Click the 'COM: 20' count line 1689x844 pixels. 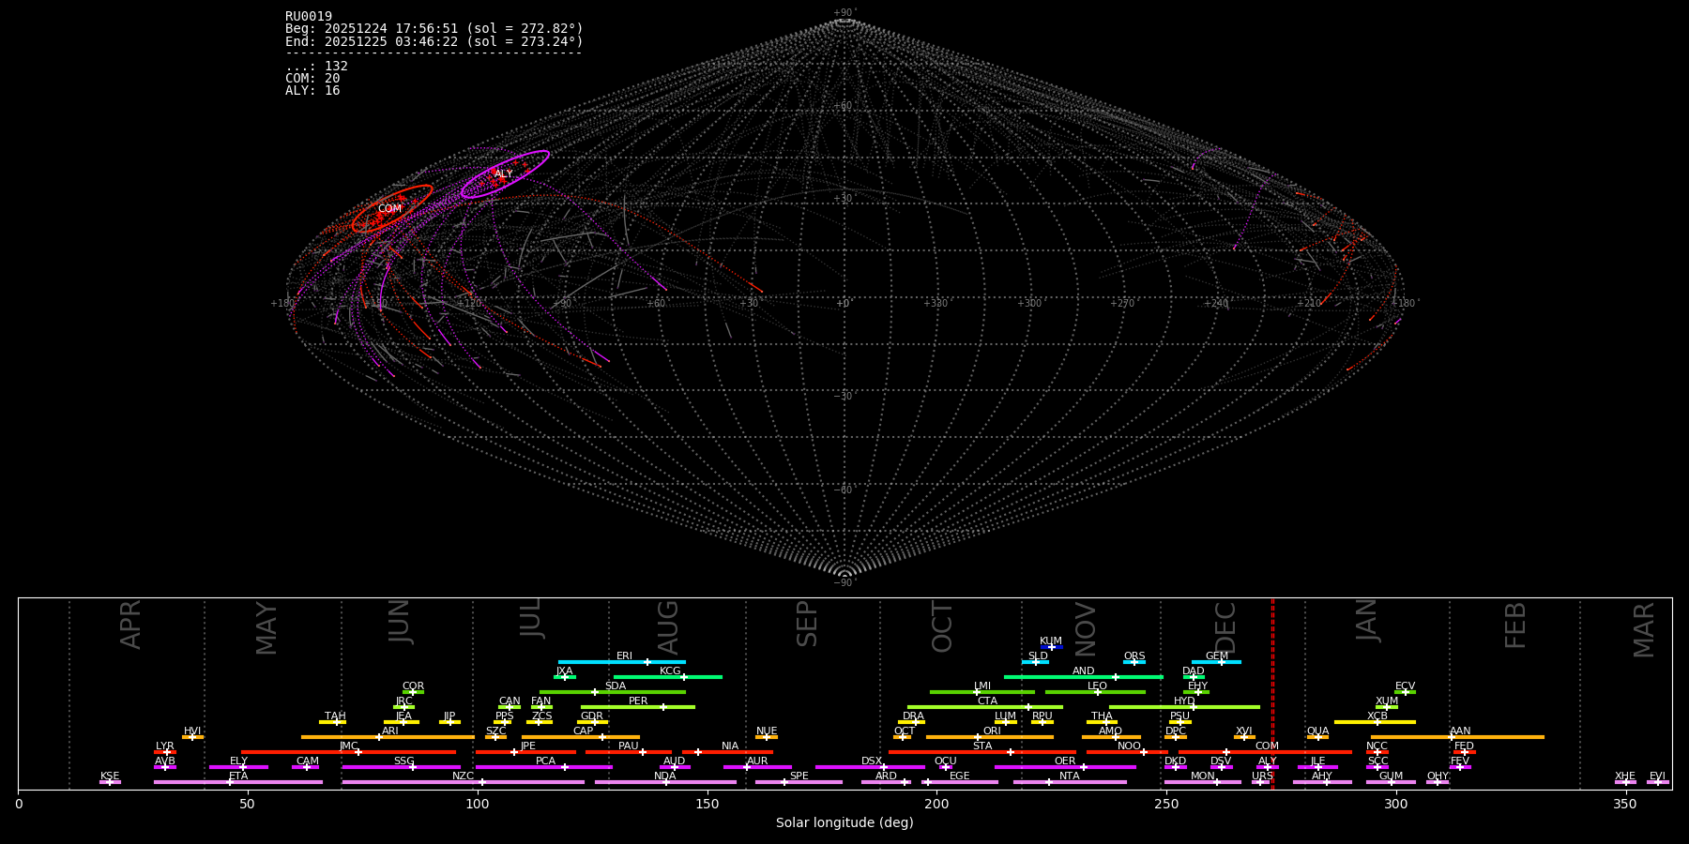coord(313,78)
